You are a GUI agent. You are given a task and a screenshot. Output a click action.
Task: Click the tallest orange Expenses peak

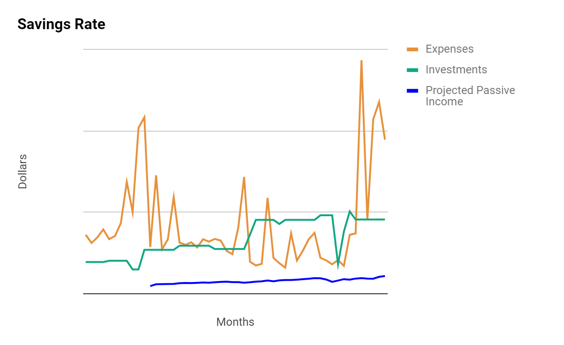[361, 61]
